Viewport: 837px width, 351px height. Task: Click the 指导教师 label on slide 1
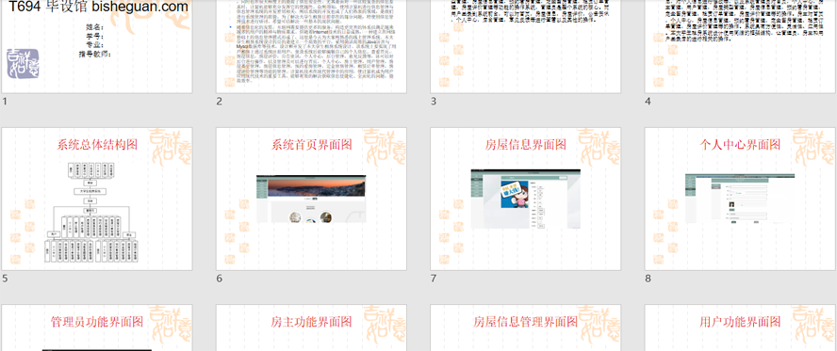point(95,54)
